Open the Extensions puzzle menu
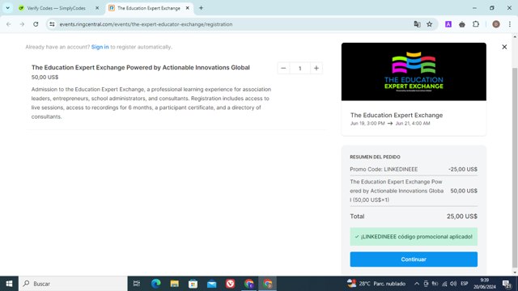 click(x=476, y=24)
